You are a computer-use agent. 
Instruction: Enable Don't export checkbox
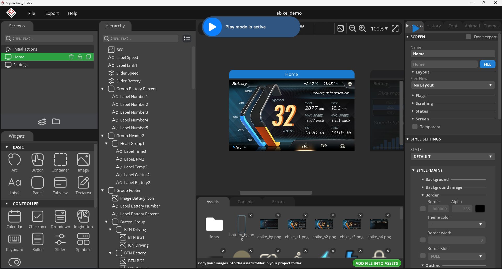468,37
